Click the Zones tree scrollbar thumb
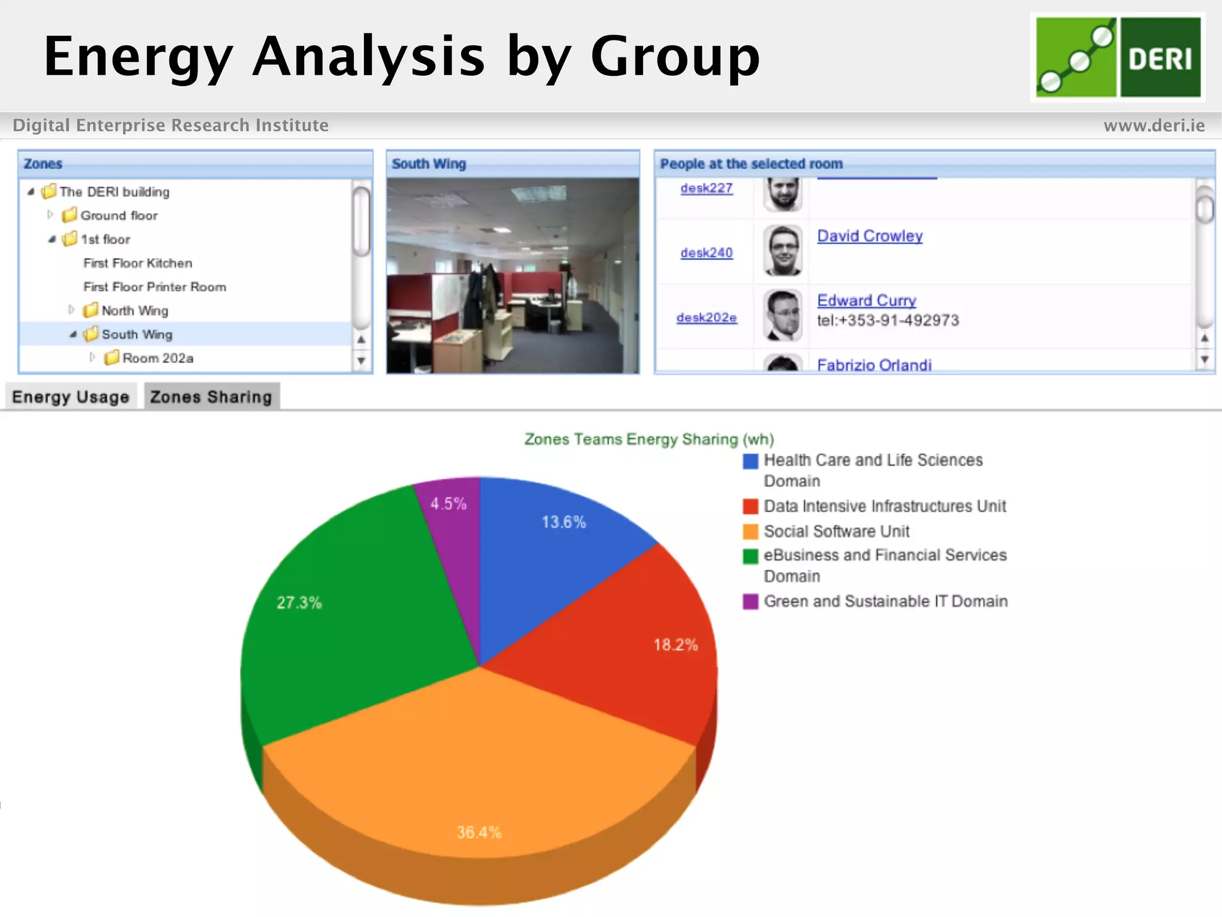Image resolution: width=1222 pixels, height=917 pixels. coord(361,221)
